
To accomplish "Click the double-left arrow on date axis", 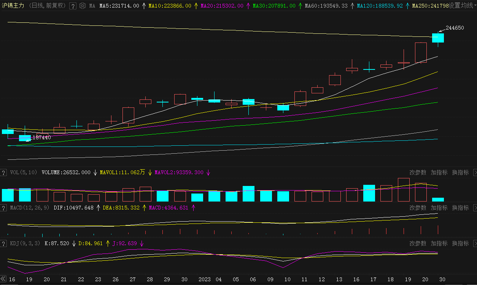I will [x=3, y=279].
